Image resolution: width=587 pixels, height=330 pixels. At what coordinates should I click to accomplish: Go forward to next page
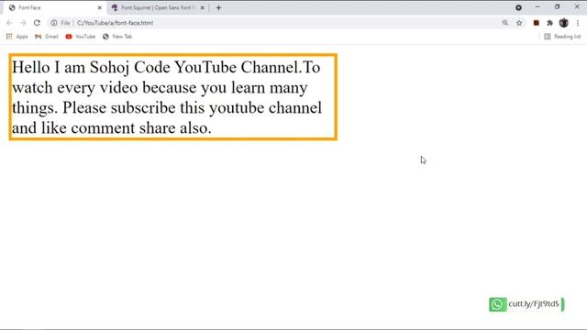coord(23,23)
